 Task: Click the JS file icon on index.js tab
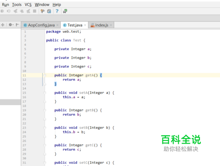coord(92,25)
